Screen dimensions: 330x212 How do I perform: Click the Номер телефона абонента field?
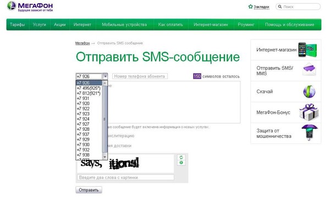(140, 76)
